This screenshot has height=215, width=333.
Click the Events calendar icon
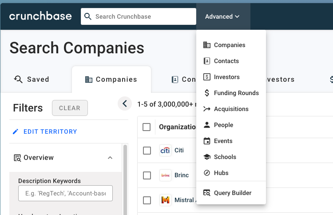click(x=206, y=141)
